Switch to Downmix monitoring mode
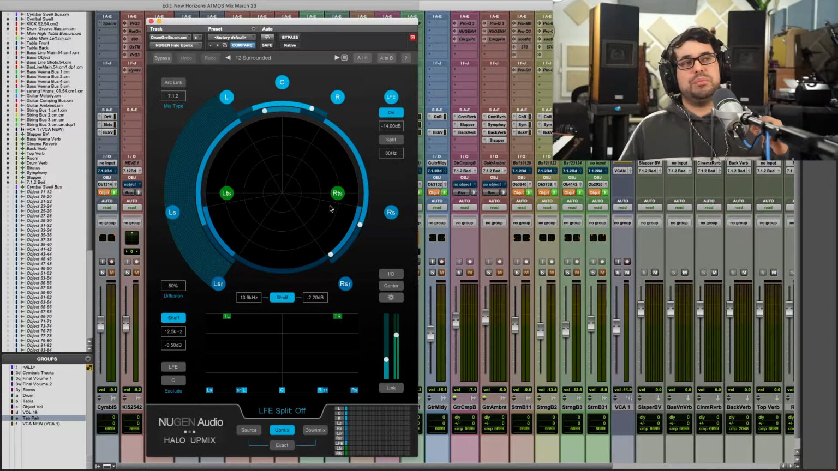Viewport: 838px width, 471px height. pos(315,430)
